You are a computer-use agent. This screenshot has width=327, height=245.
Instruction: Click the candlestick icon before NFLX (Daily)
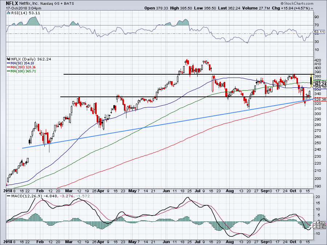pyautogui.click(x=9, y=59)
